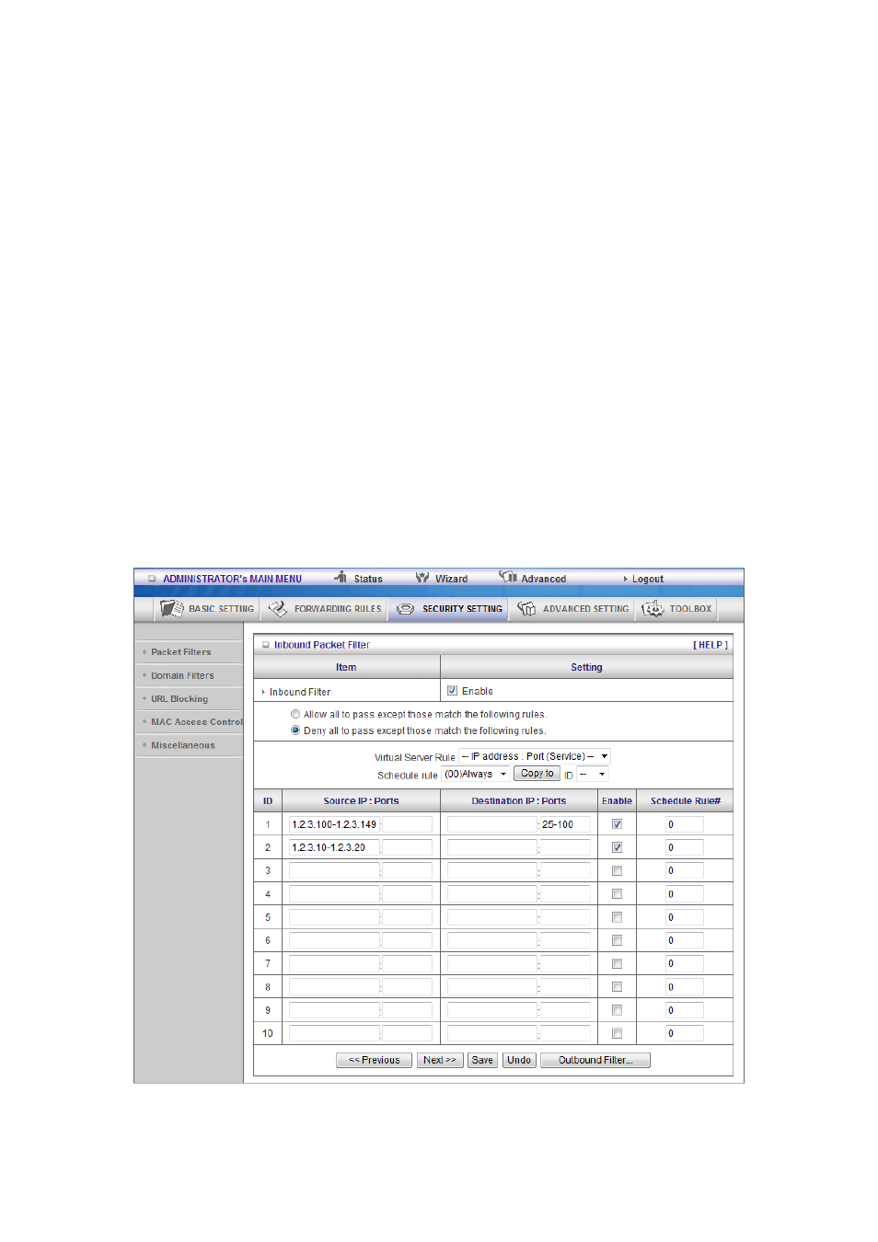Open the Copy to ID dropdown
Image resolution: width=878 pixels, height=1242 pixels.
(x=592, y=775)
